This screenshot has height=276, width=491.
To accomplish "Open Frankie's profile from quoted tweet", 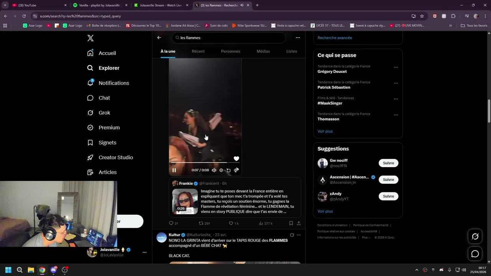I will click(186, 184).
